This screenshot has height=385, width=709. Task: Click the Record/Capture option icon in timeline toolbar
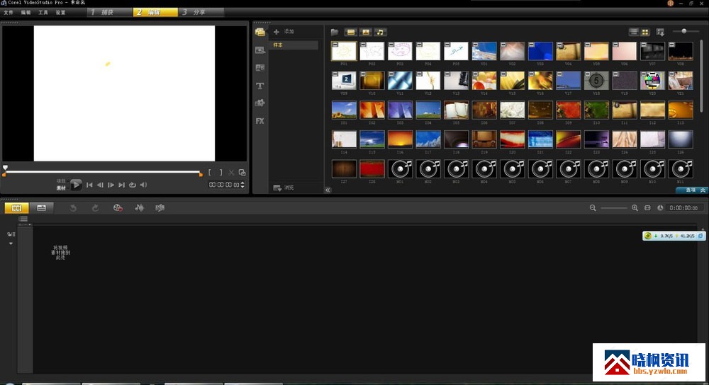[x=118, y=208]
